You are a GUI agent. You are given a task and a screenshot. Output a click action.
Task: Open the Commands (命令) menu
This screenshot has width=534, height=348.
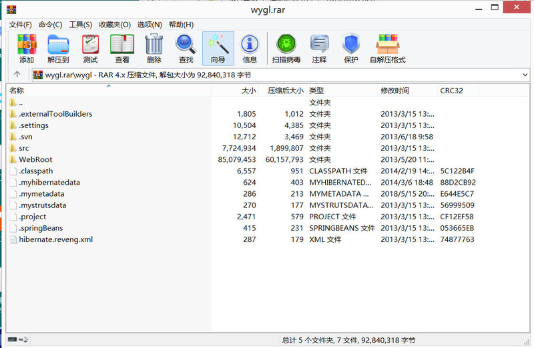[50, 25]
